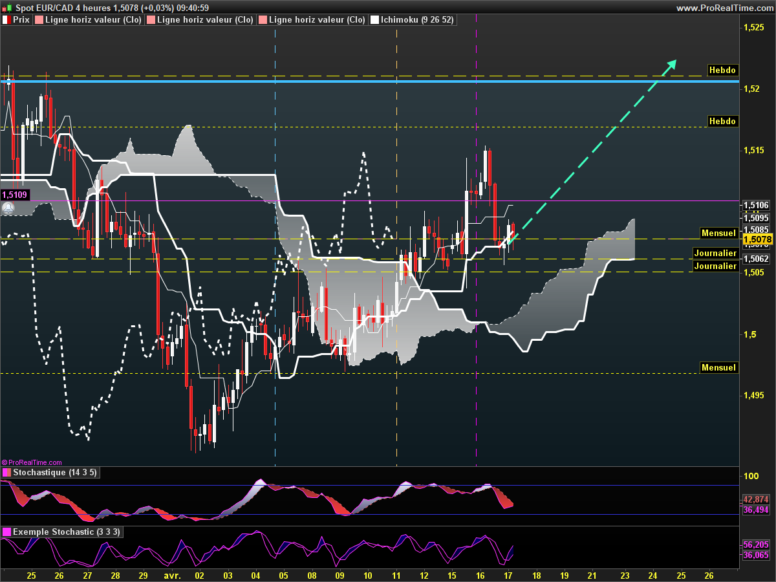Click the 56,205 stochastic value
This screenshot has height=582, width=776.
755,544
